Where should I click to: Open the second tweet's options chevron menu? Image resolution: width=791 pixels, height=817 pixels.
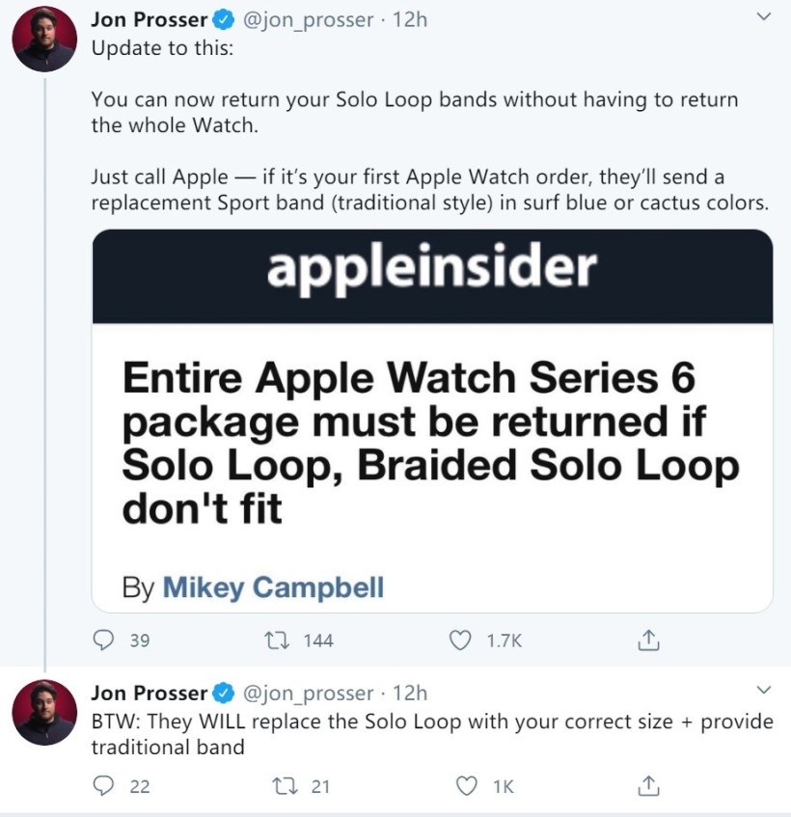(x=763, y=690)
